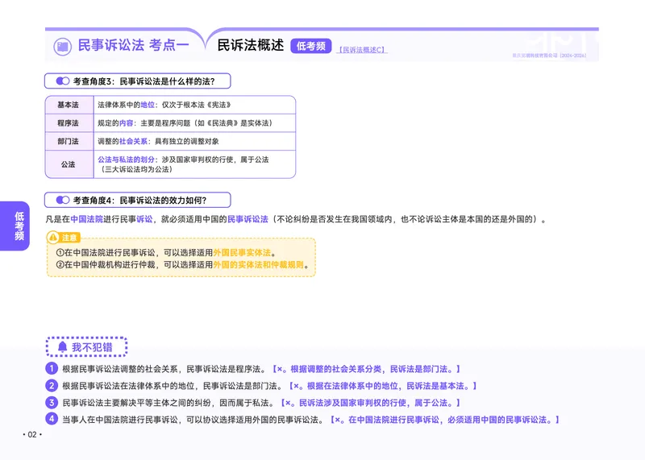Select the 部门法 table cell
The width and height of the screenshot is (645, 460).
point(69,141)
